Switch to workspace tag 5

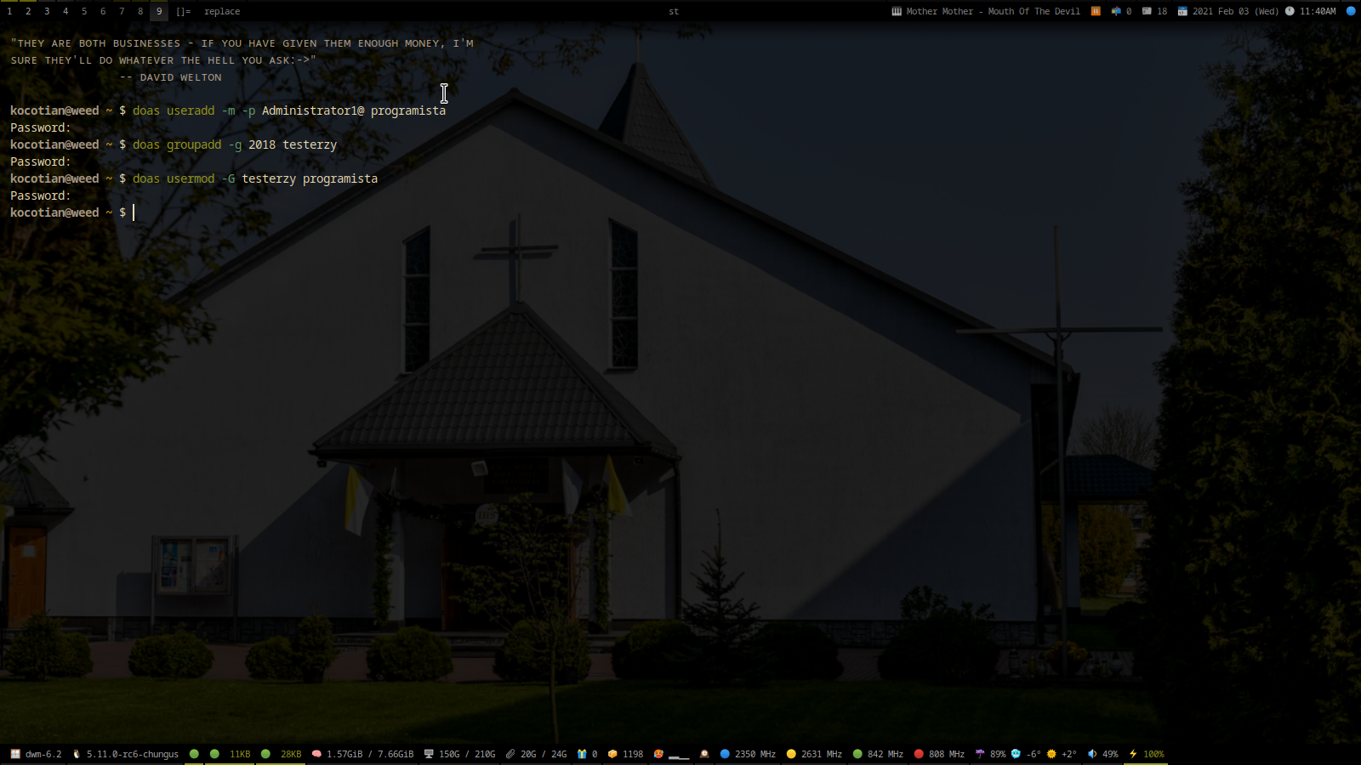click(x=84, y=11)
